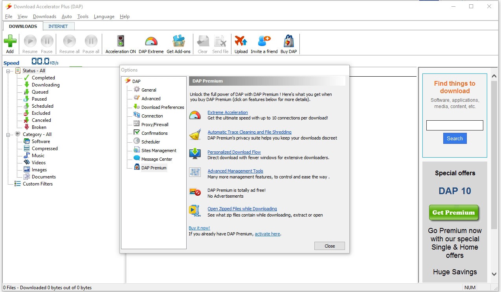501x292 pixels.
Task: Open the Auto menu
Action: [x=67, y=17]
